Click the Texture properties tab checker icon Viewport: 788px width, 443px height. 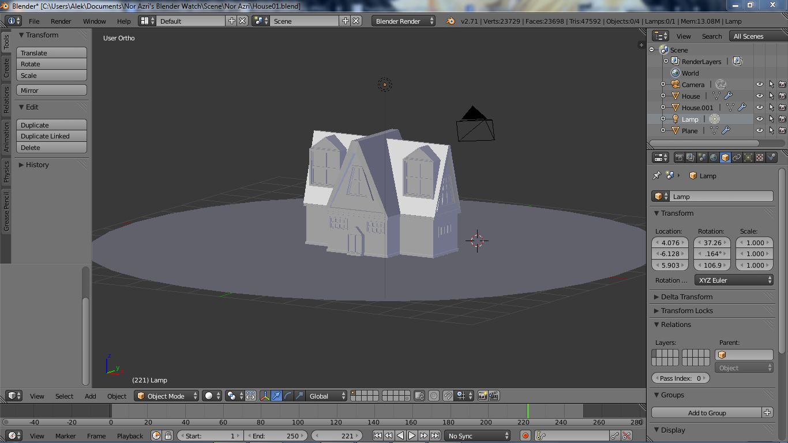pyautogui.click(x=760, y=157)
